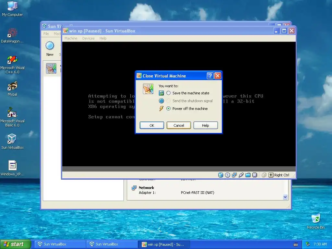This screenshot has height=249, width=332.
Task: Click the lightning bolt power off icon
Action: 161,109
